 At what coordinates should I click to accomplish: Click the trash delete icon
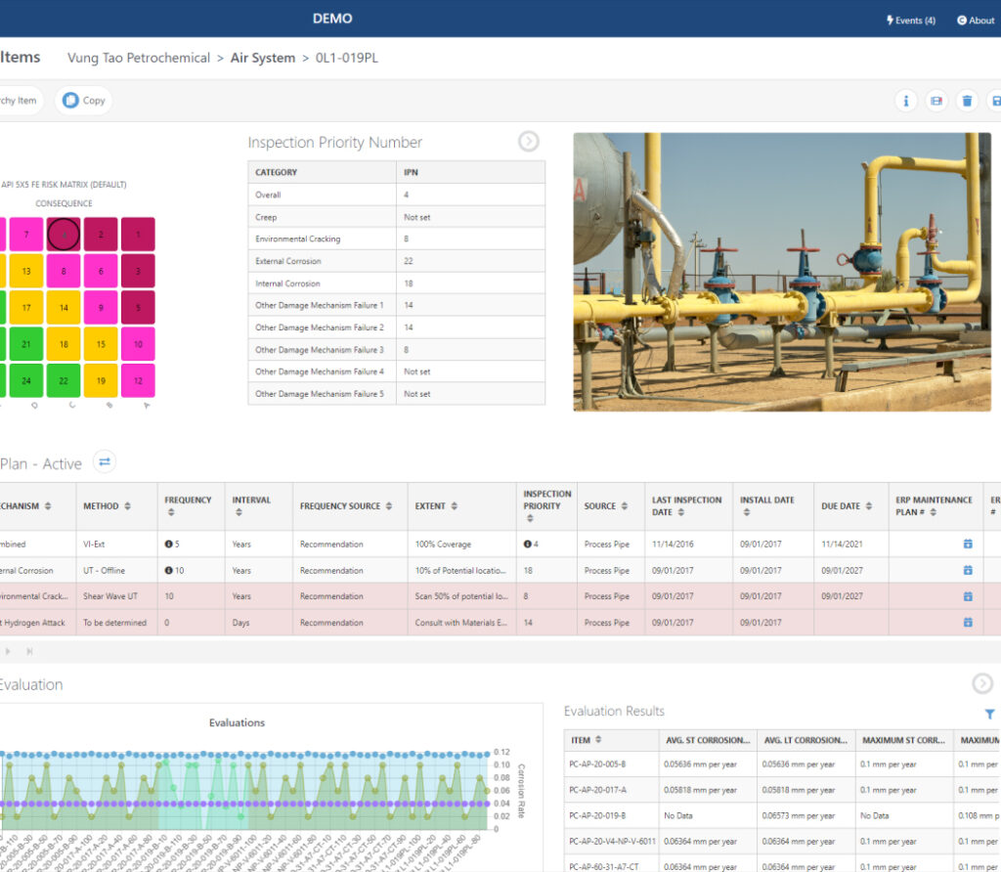967,101
